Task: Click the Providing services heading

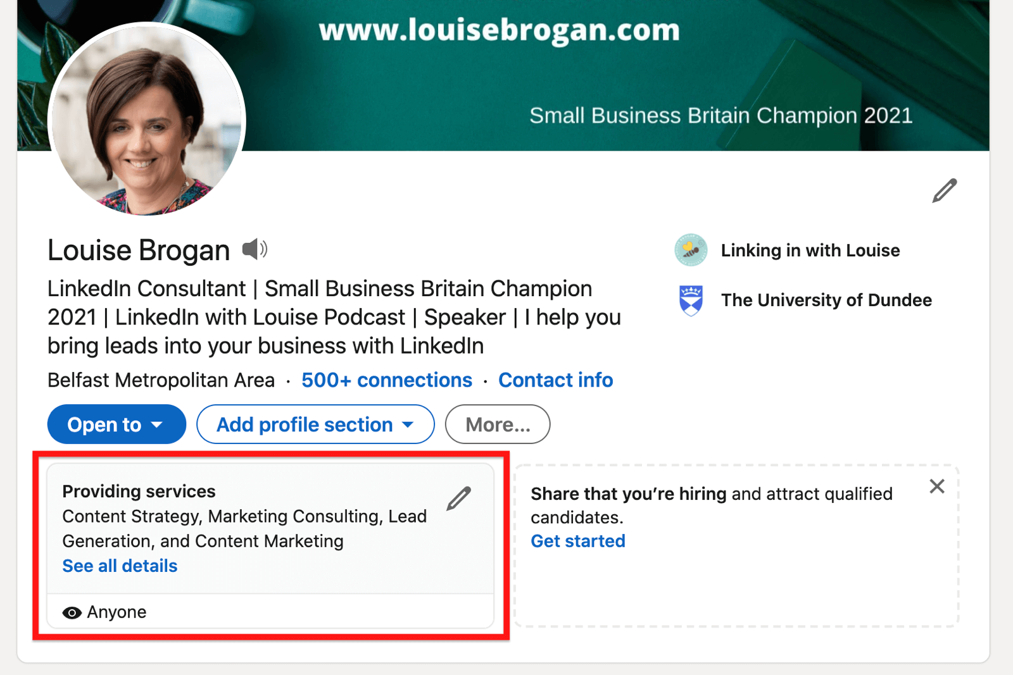Action: click(x=139, y=492)
